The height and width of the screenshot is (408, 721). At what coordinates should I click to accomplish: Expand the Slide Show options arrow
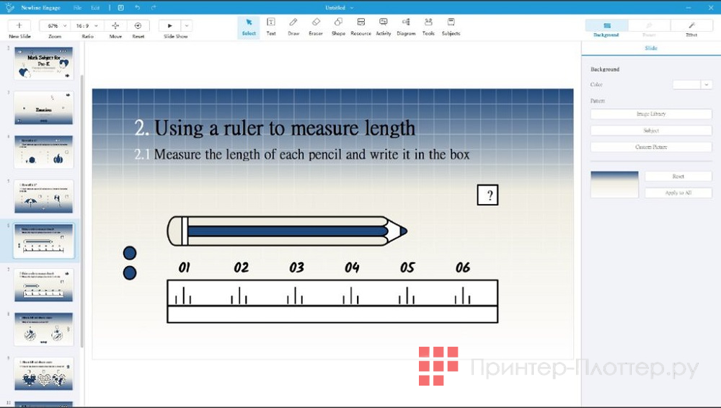tap(187, 25)
